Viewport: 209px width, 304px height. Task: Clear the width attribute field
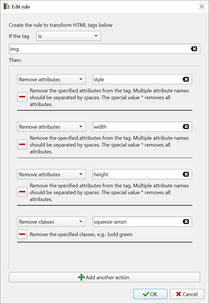186,127
